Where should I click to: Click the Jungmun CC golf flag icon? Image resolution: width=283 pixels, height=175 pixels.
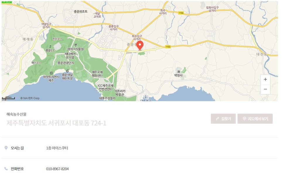pos(50,46)
